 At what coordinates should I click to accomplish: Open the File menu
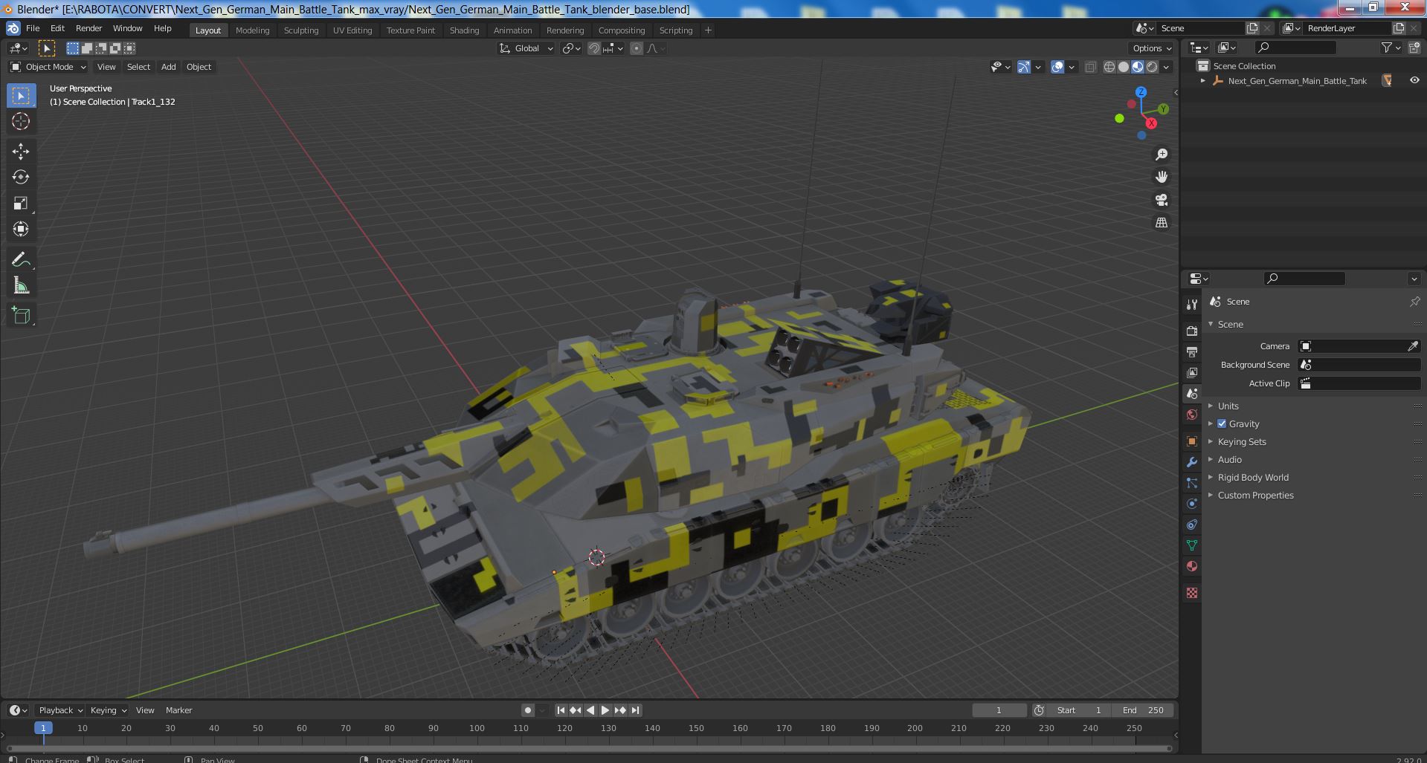point(33,28)
